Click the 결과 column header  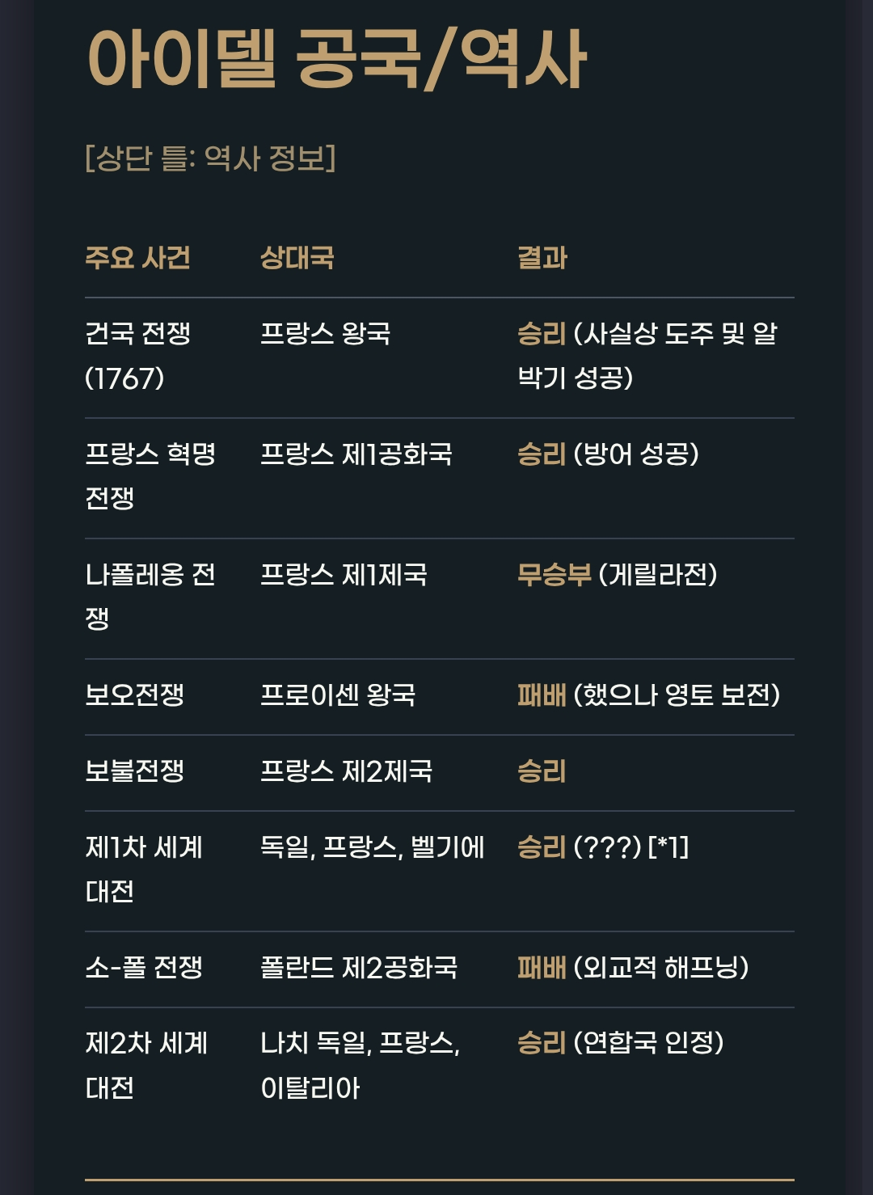click(x=542, y=258)
